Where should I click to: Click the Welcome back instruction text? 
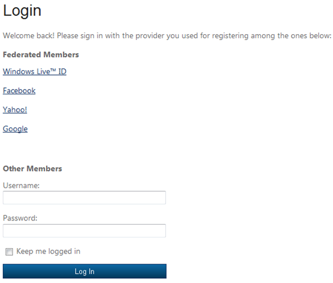pos(167,35)
